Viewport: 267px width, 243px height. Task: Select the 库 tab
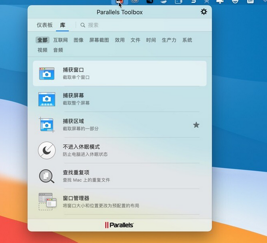click(x=62, y=25)
